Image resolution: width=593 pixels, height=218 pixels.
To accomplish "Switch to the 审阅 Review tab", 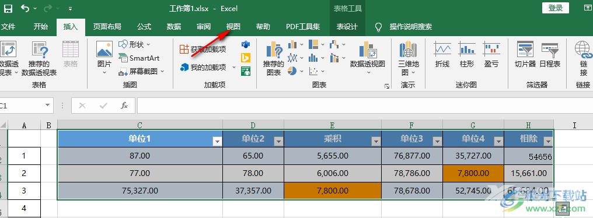I will coord(204,27).
